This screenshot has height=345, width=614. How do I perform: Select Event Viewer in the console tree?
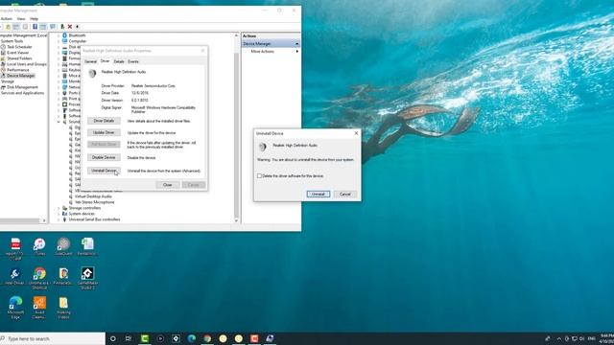tap(17, 53)
